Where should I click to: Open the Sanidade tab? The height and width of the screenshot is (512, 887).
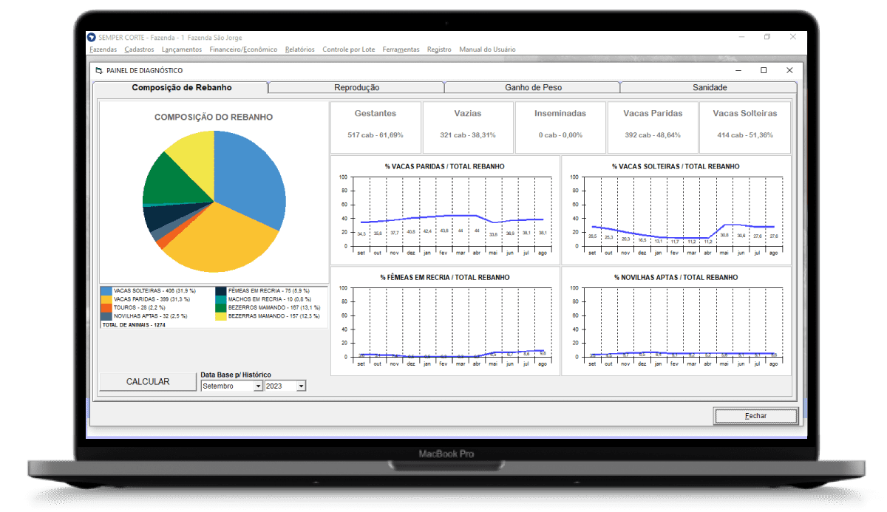coord(709,87)
